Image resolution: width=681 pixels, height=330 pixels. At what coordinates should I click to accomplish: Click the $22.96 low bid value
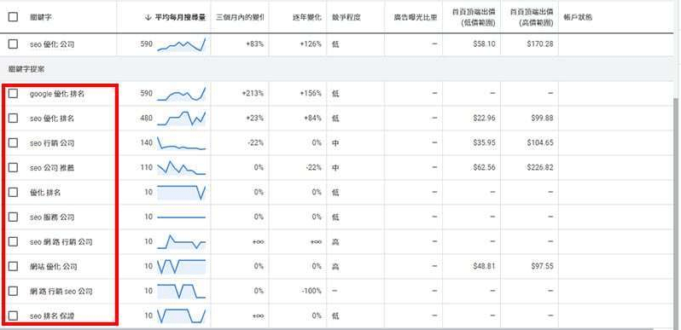(x=485, y=119)
